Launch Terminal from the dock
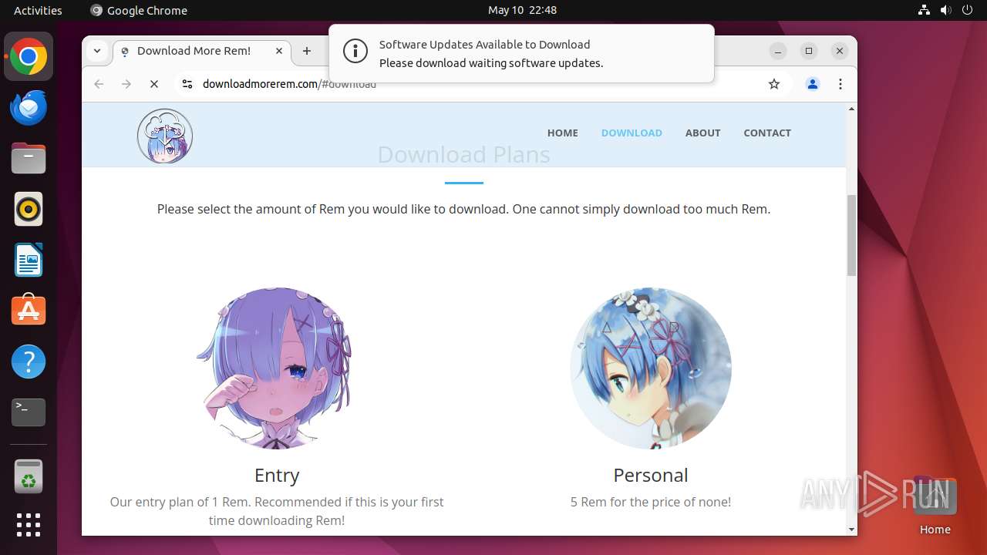 click(x=29, y=412)
